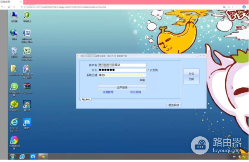Open the My Computer desktop icon
Screen dimensions: 249x162
pos(14,17)
